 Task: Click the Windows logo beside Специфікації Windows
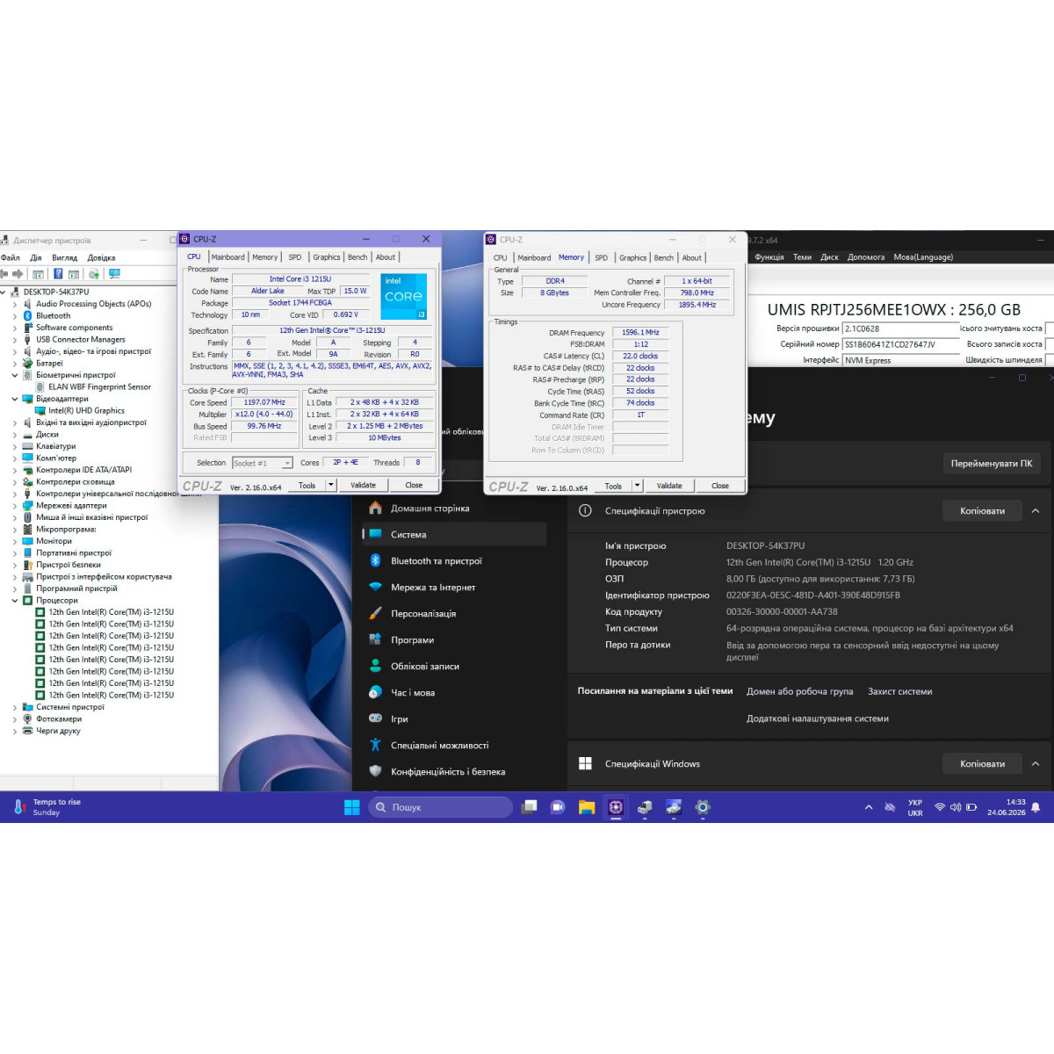[x=585, y=763]
